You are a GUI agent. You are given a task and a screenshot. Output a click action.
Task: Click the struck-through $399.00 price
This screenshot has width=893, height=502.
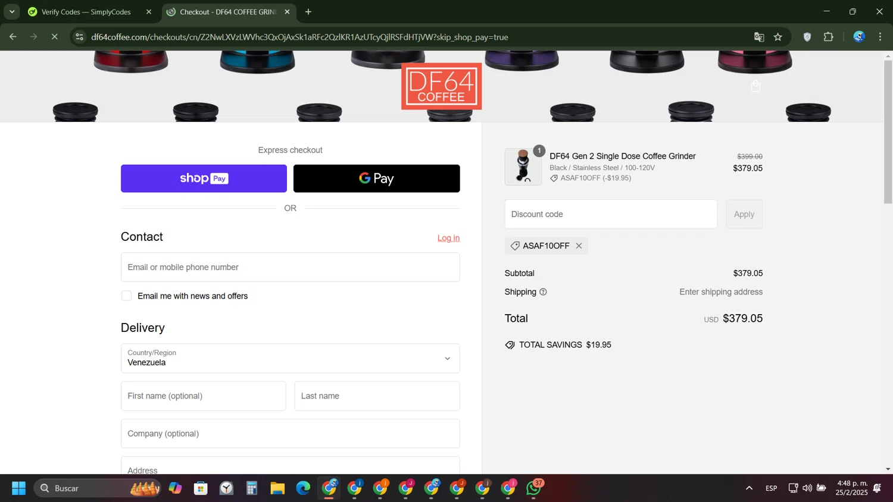(x=750, y=156)
